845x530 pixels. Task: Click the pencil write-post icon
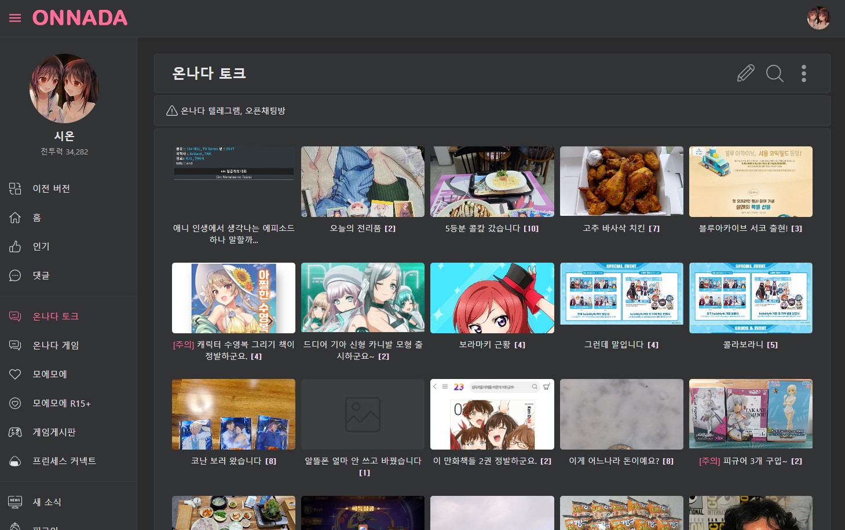[745, 73]
